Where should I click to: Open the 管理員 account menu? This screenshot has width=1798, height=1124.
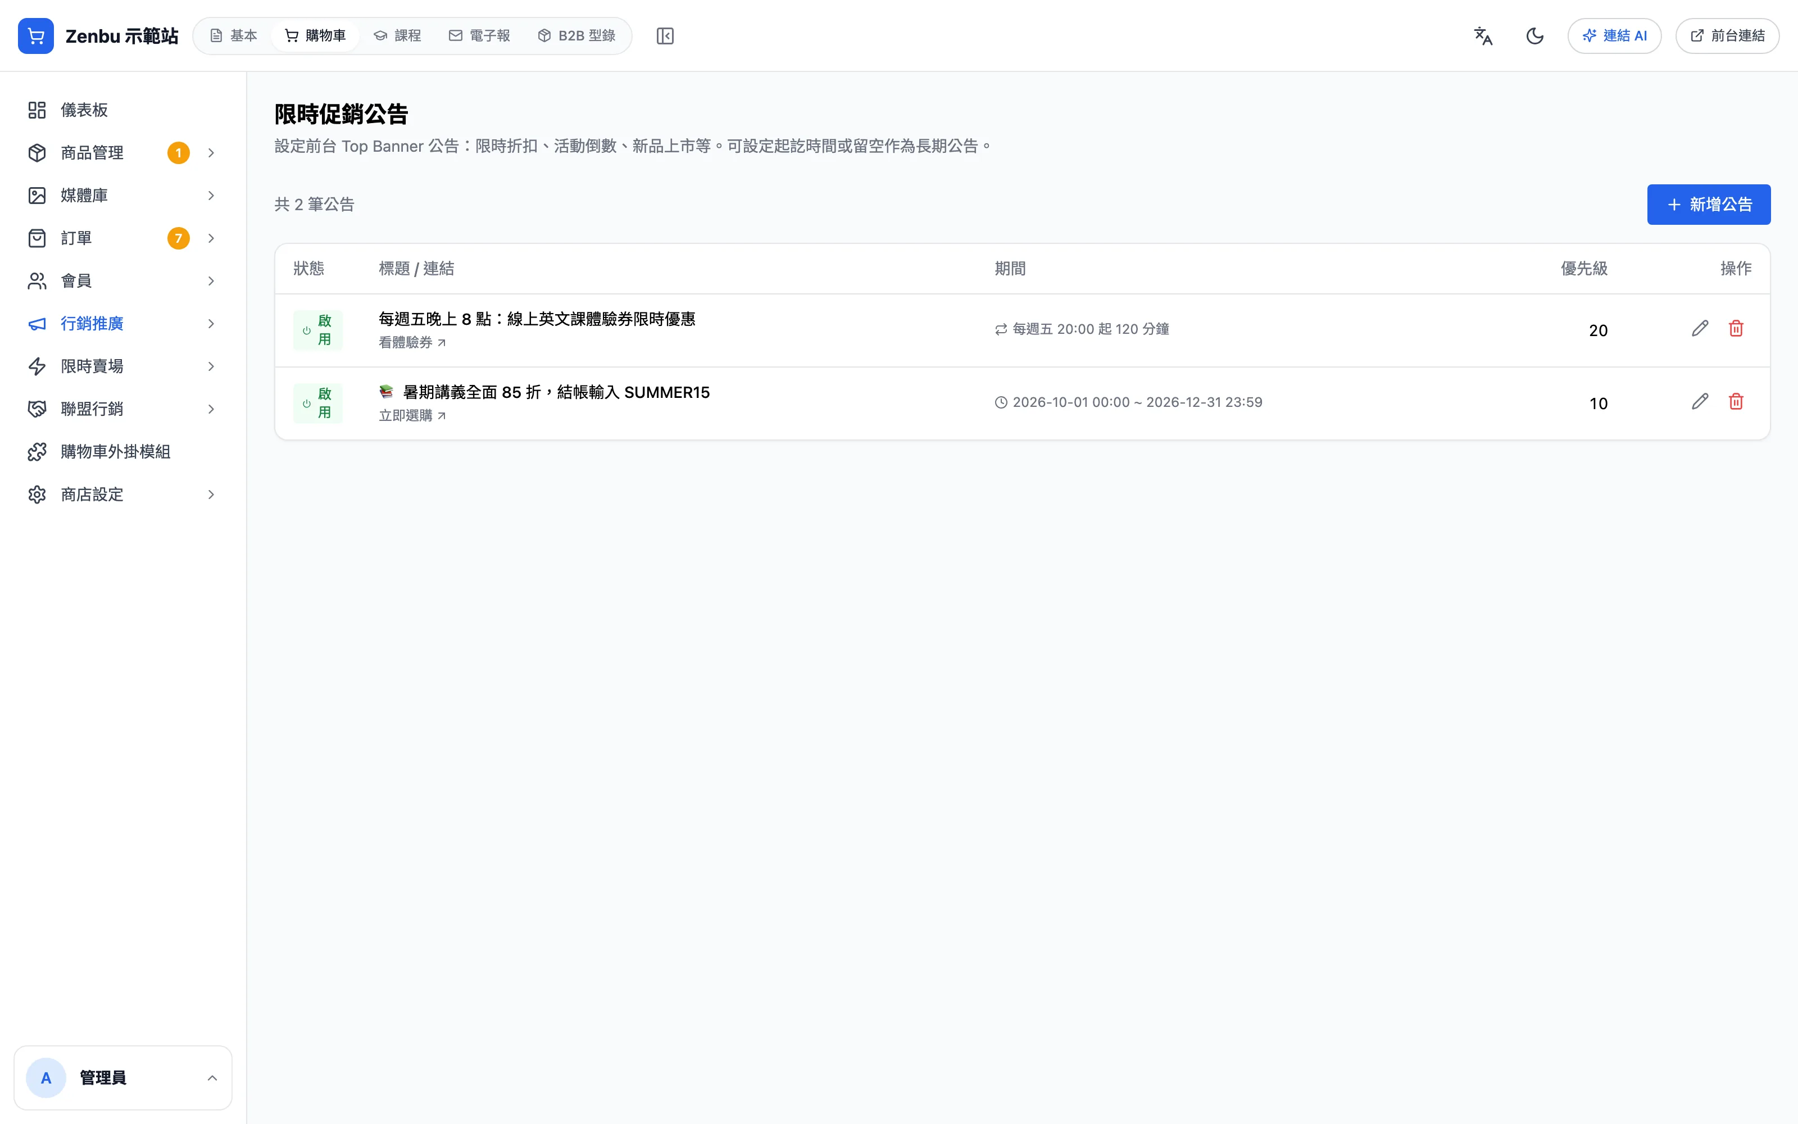pos(122,1078)
